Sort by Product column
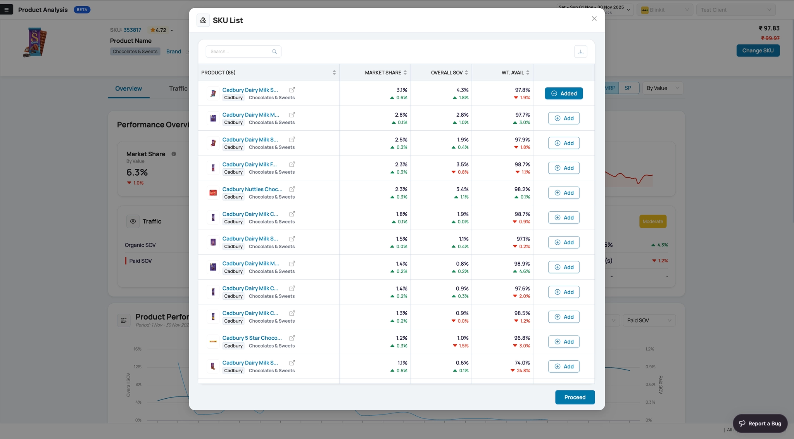The height and width of the screenshot is (439, 794). tap(334, 73)
